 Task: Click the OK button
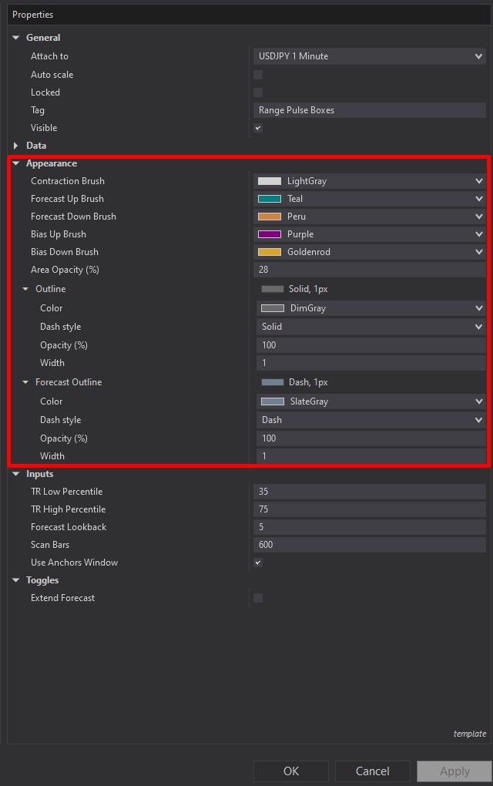pos(291,771)
